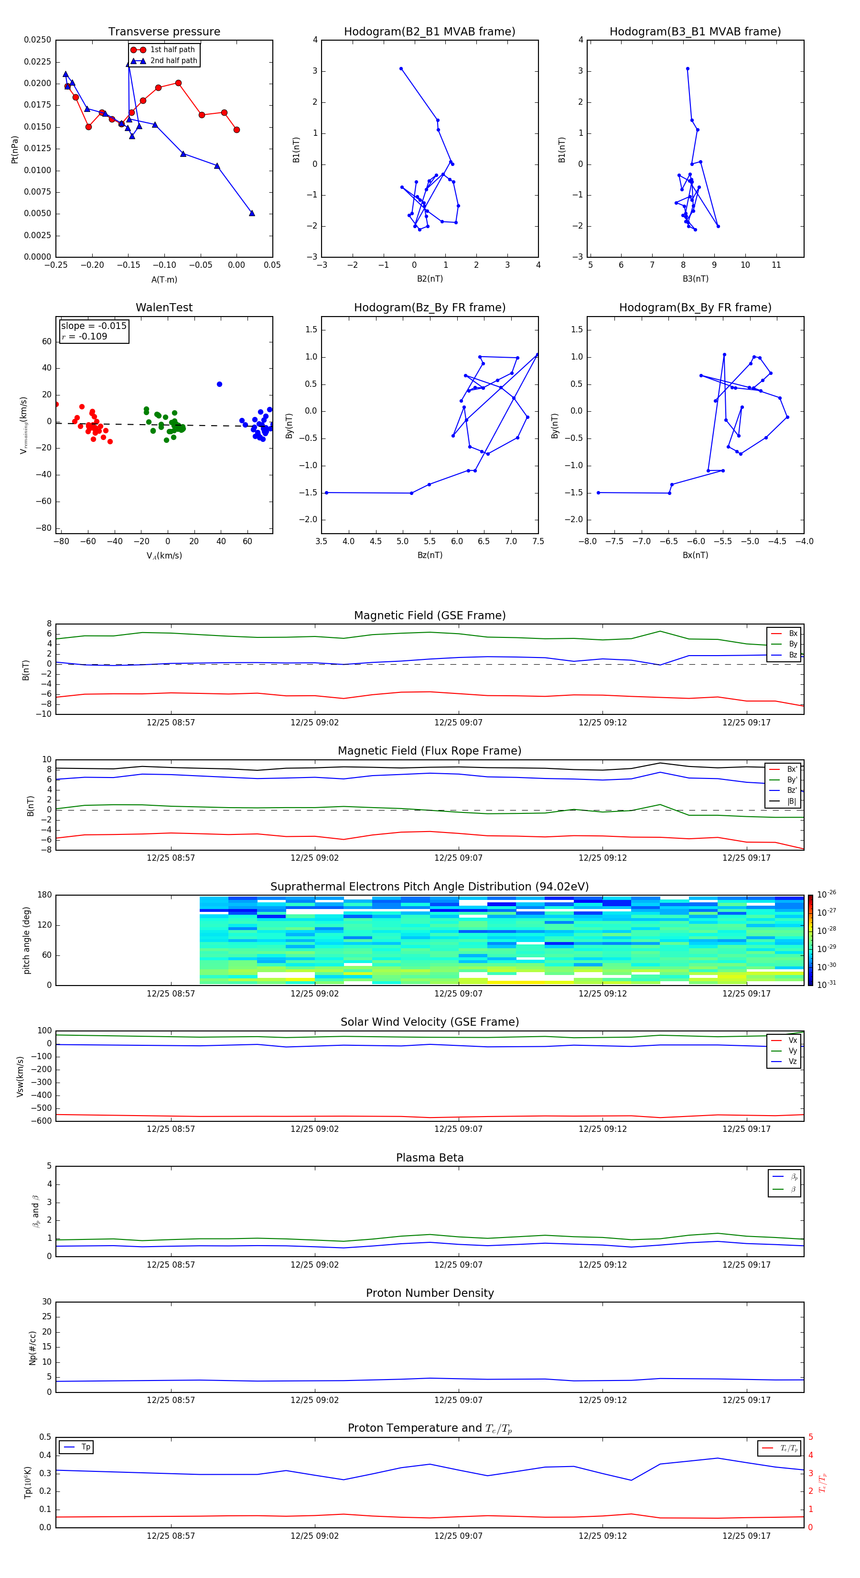Click the "slope = -0.015" annotation

[x=94, y=326]
